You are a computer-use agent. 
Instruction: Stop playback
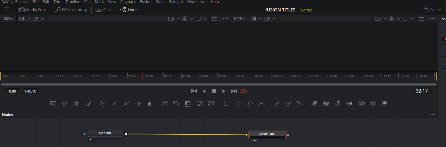pos(214,91)
